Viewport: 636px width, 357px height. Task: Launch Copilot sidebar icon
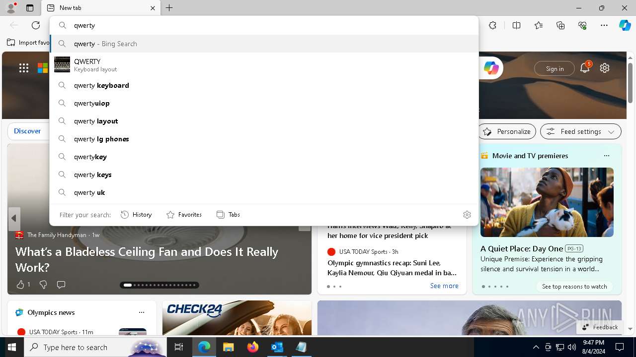point(625,25)
